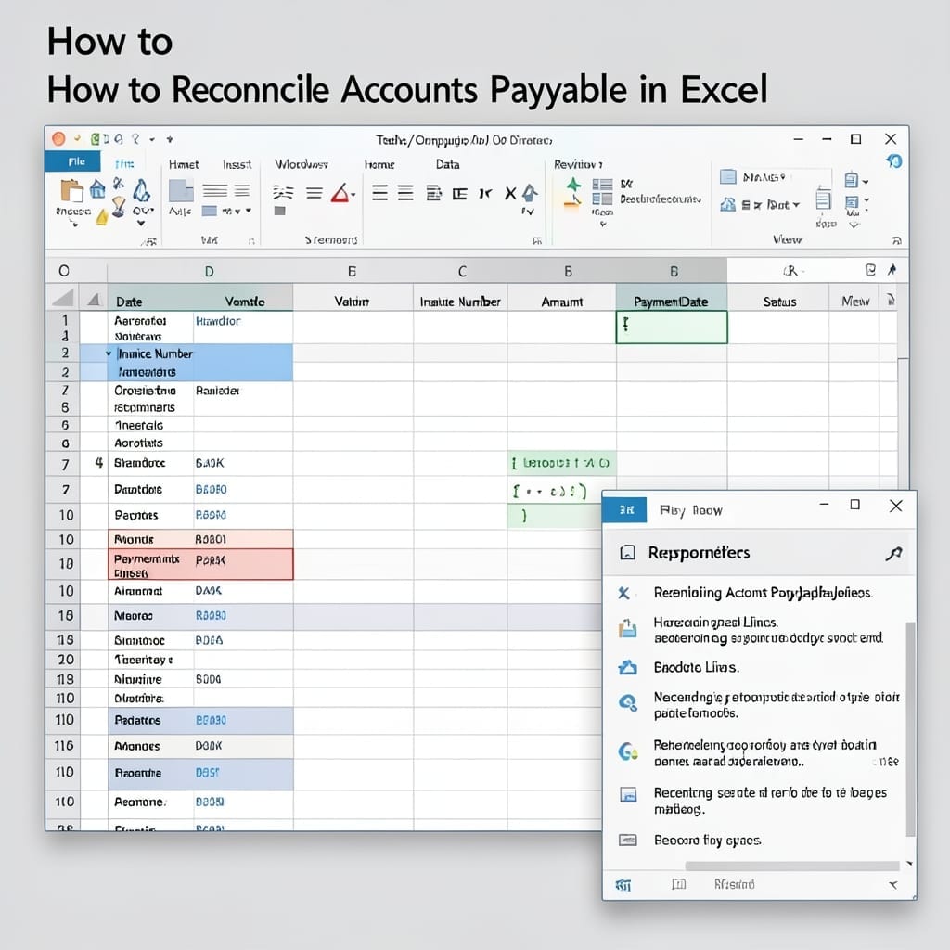
Task: Select the whole sheet with the corner triangle
Action: [62, 298]
